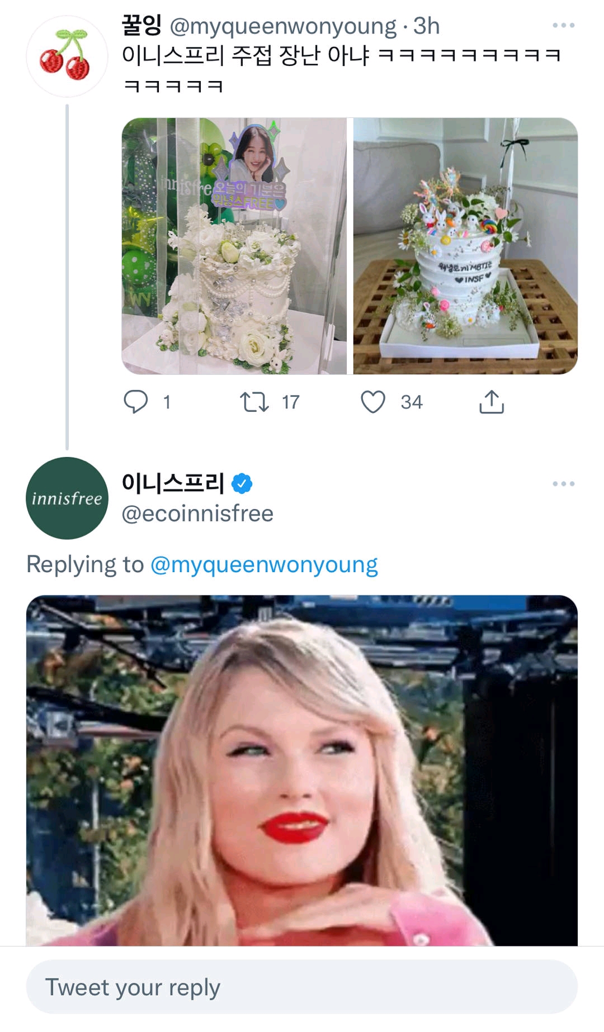604x1032 pixels.
Task: Open @ecoinnisfree profile handle
Action: tap(197, 512)
